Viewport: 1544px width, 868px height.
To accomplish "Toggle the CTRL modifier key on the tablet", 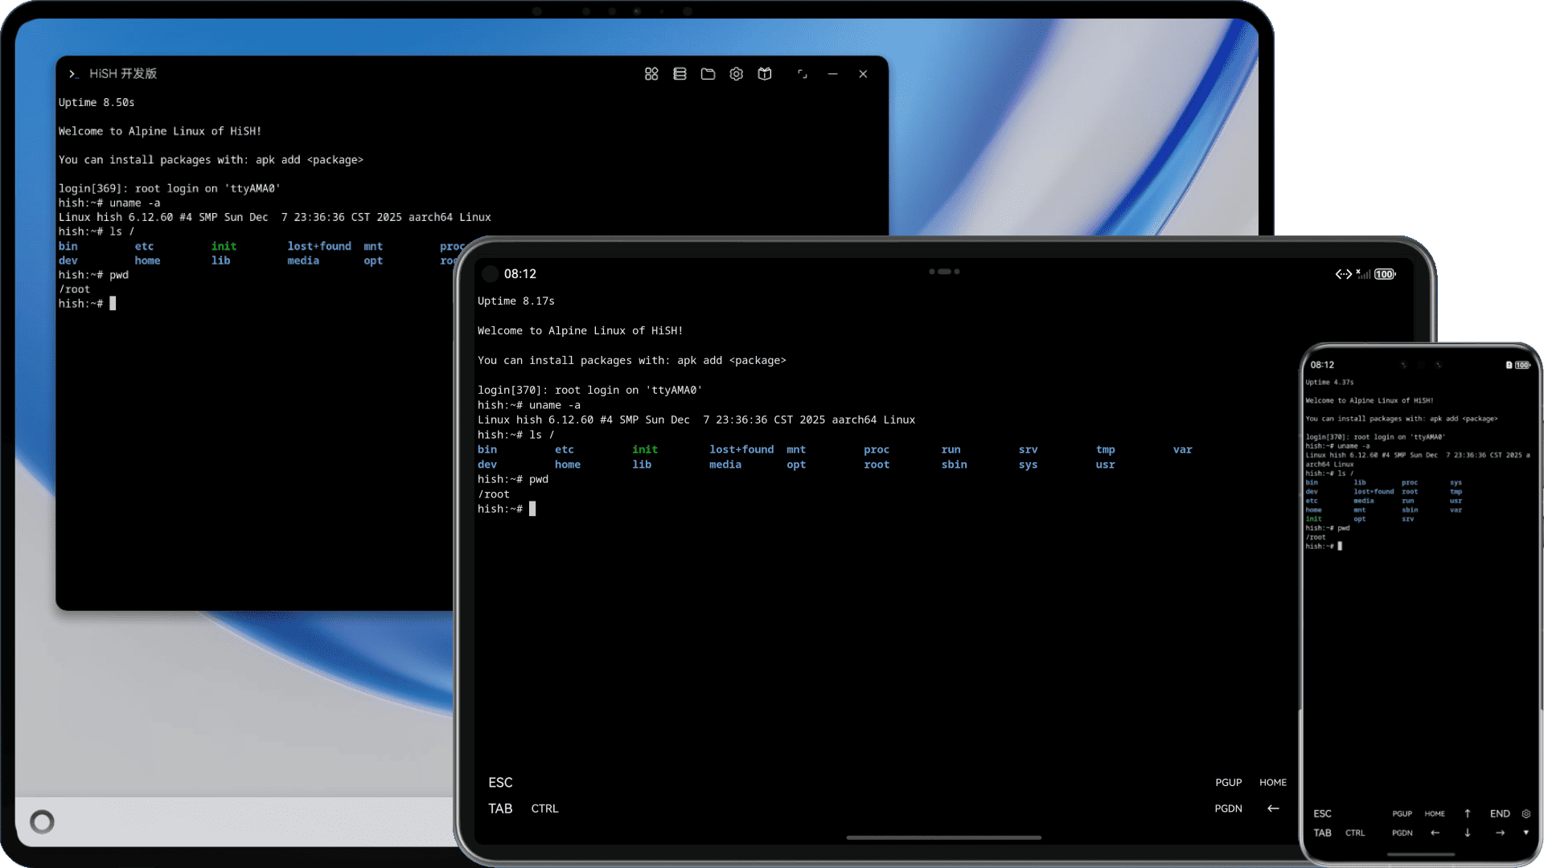I will (x=544, y=809).
